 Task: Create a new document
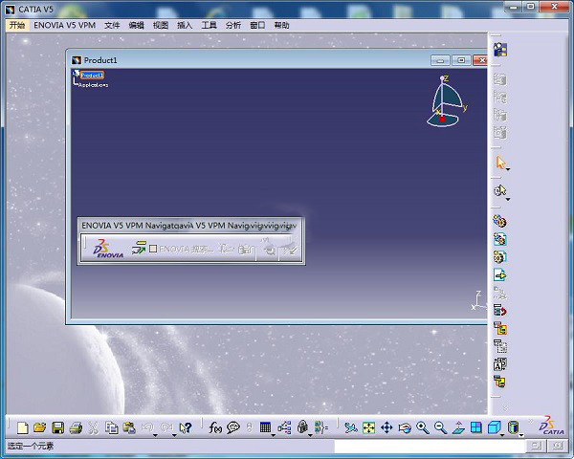tap(23, 427)
